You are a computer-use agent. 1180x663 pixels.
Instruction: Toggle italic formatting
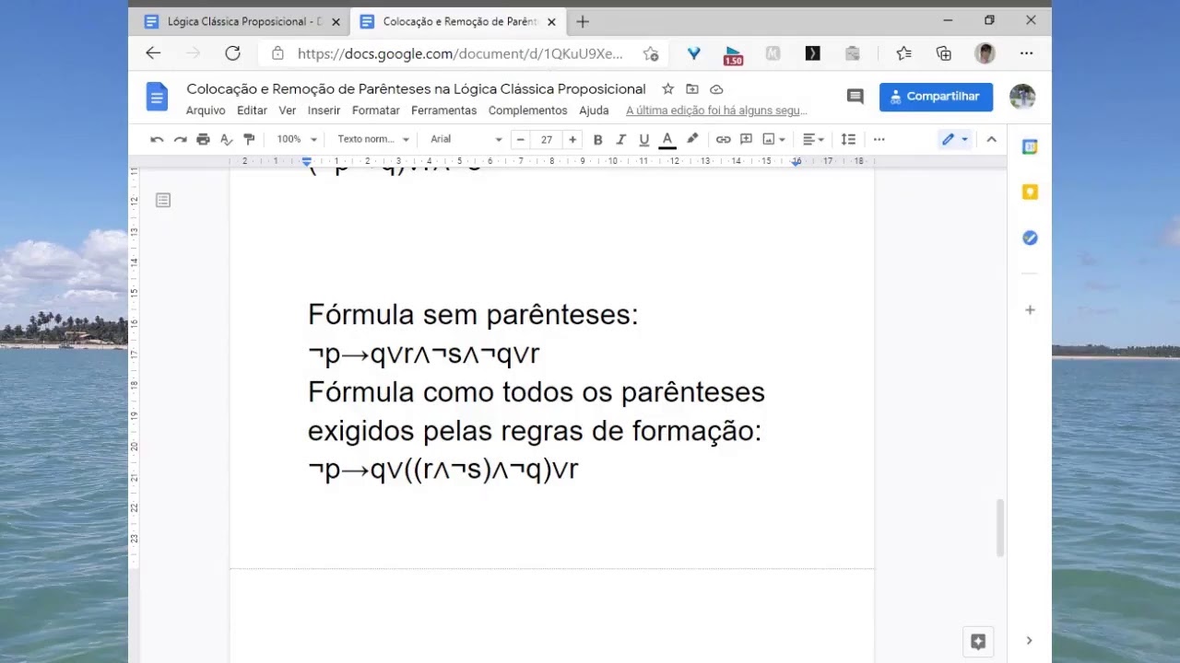(x=620, y=139)
